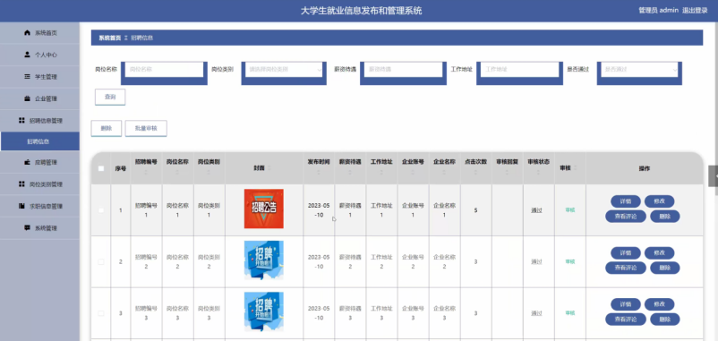The height and width of the screenshot is (341, 718).
Task: Click the person icon for 个人中心
Action: click(x=27, y=55)
